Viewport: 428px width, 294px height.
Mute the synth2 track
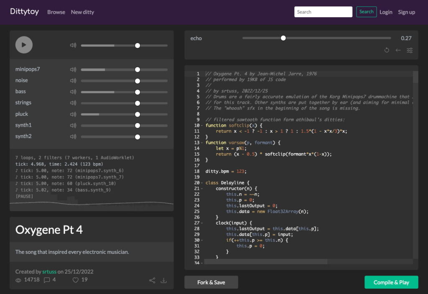tap(73, 136)
